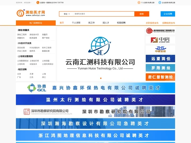Open the 深圳瀚海勘察设计 recruitment banner
The image size is (191, 143).
(x=95, y=124)
